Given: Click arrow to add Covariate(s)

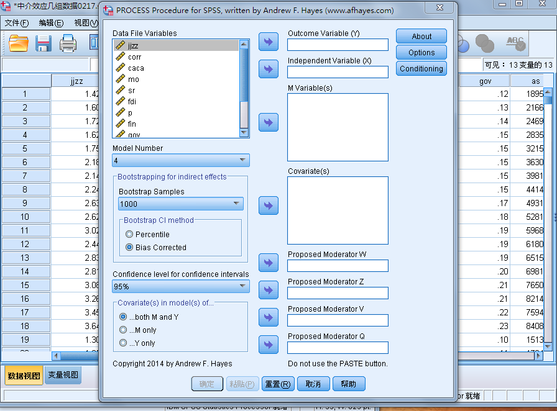Looking at the screenshot, I should (x=268, y=205).
